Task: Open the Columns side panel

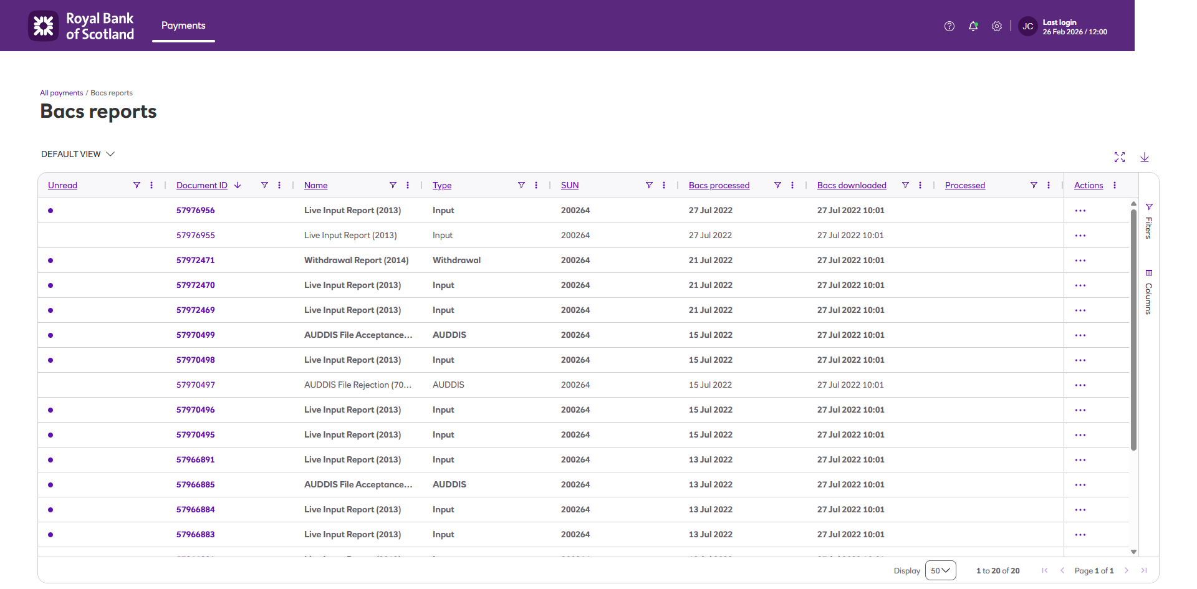Action: coord(1148,292)
